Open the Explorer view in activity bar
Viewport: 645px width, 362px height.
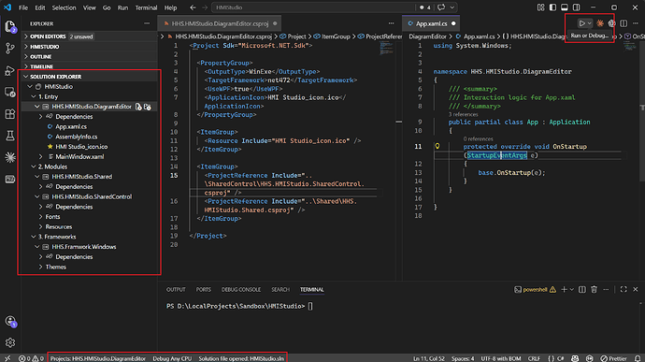tap(10, 26)
